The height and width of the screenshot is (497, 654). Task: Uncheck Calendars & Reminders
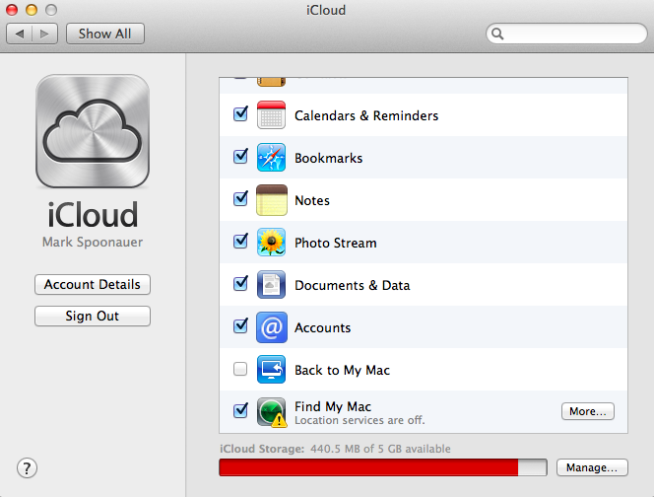[240, 114]
